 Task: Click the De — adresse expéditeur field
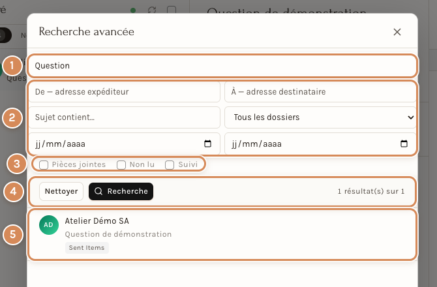click(125, 92)
